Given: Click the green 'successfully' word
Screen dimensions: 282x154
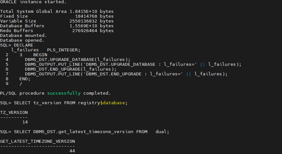Looking at the screenshot, I should click(x=64, y=93).
